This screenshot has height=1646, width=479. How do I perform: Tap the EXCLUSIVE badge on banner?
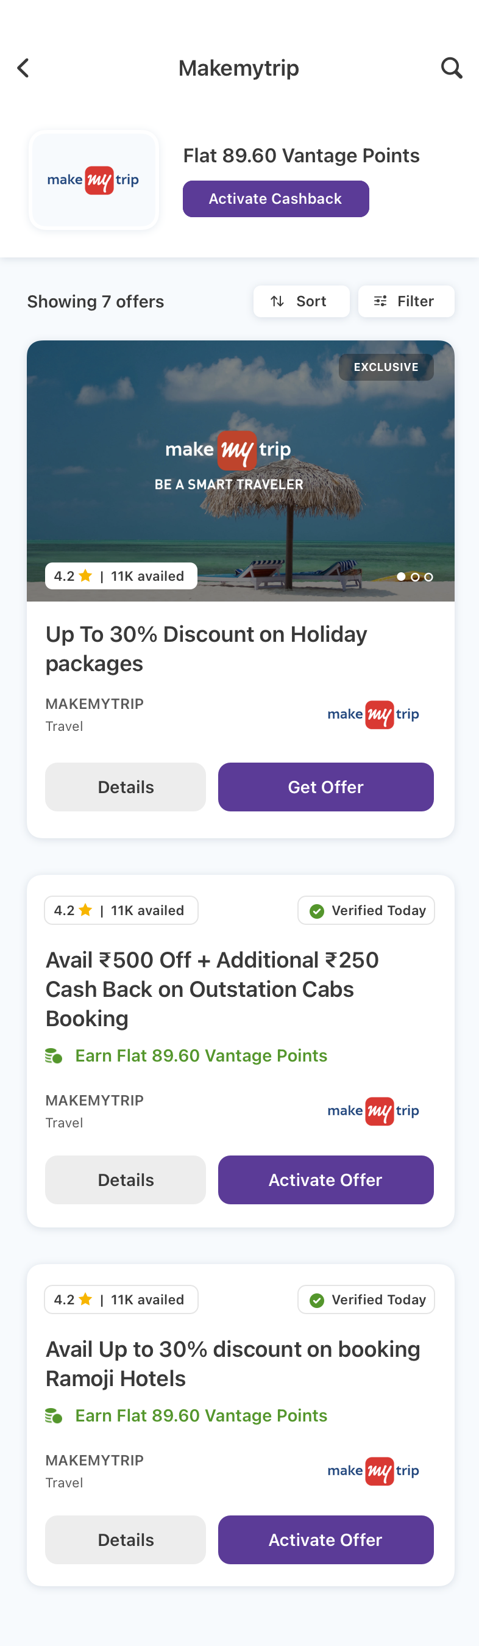(x=386, y=367)
